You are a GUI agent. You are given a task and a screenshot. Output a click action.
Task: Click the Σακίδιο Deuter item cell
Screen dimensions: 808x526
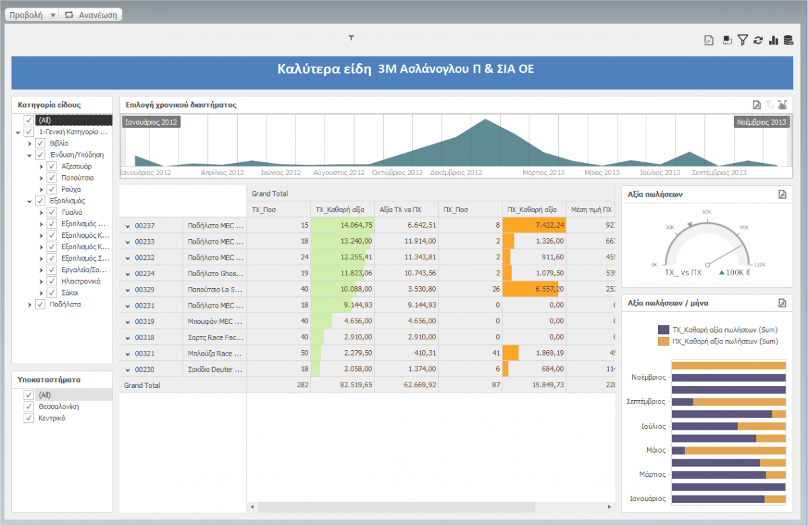click(215, 370)
